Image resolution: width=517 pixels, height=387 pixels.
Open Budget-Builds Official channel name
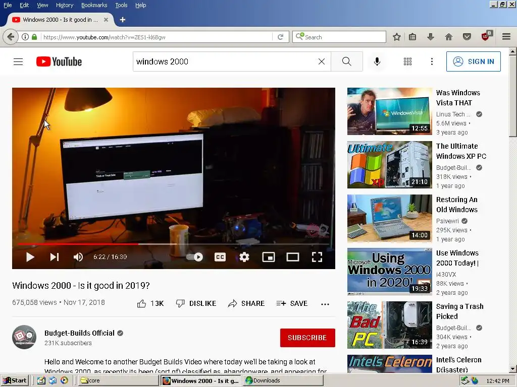(79, 333)
